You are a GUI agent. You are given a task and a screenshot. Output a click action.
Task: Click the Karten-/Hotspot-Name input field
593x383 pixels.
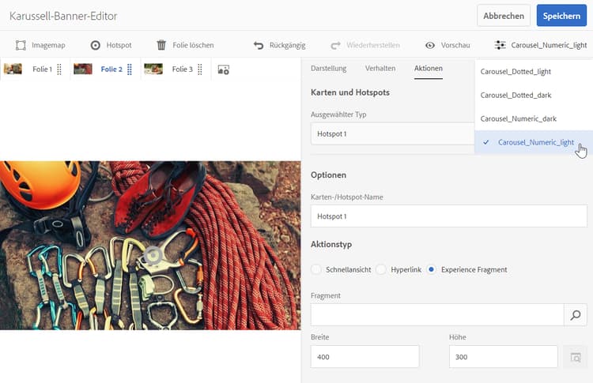449,216
